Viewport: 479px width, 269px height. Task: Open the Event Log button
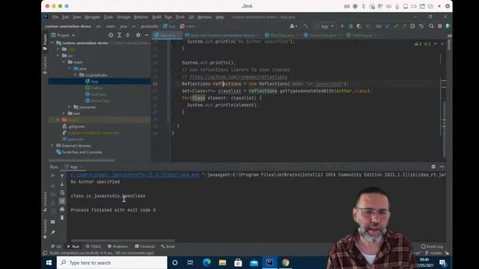click(x=432, y=247)
